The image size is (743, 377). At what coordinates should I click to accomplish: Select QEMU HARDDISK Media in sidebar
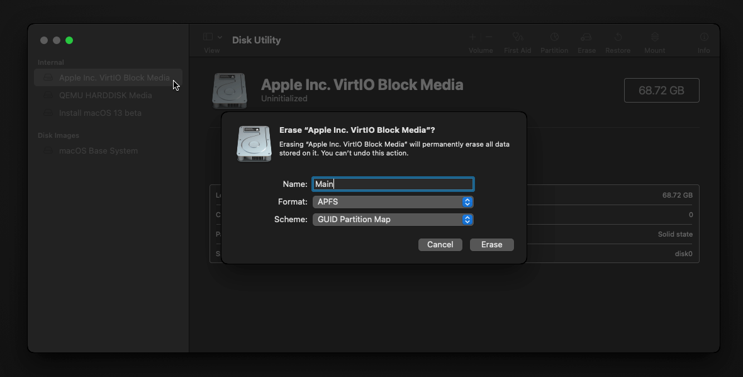click(108, 95)
